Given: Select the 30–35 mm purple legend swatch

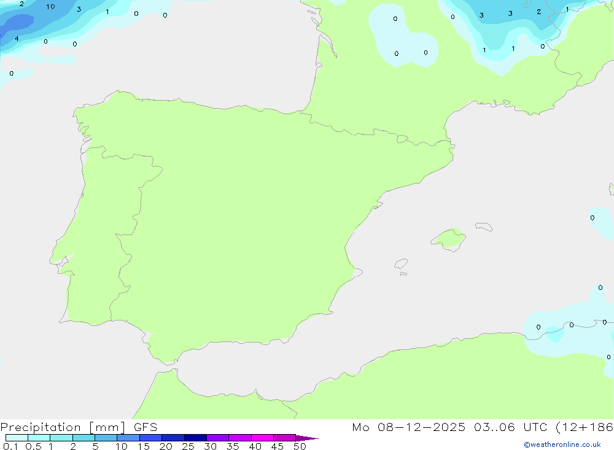Looking at the screenshot, I should [217, 438].
